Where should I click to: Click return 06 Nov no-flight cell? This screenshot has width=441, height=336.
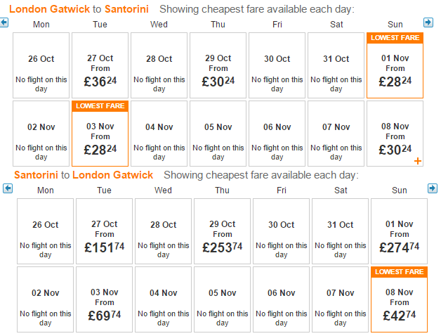pos(282,299)
